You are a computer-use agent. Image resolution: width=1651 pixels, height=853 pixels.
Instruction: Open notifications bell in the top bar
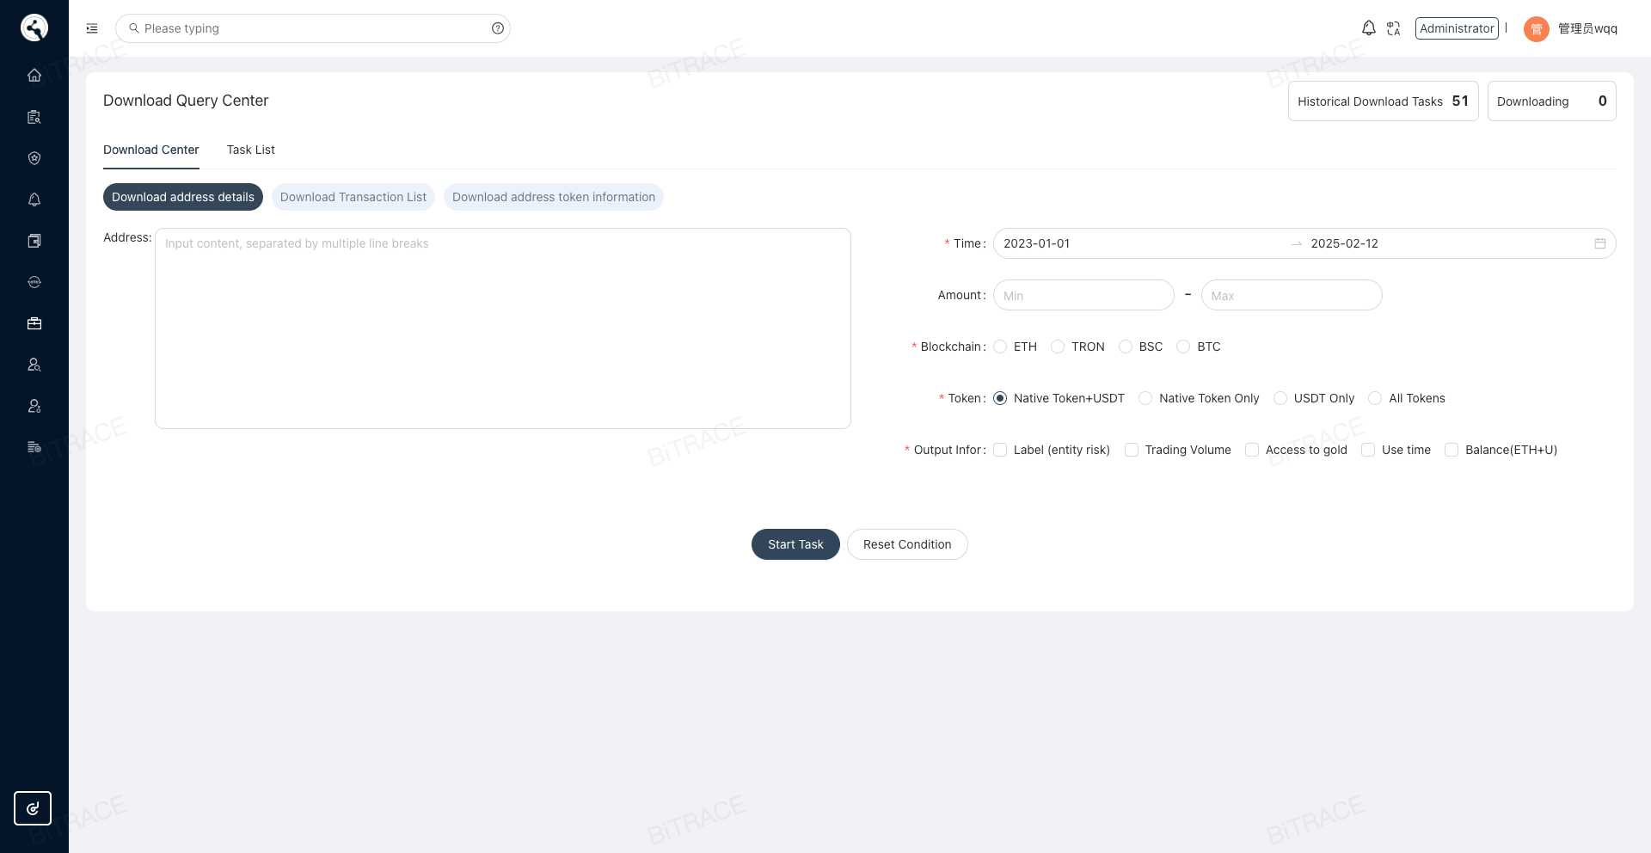point(1369,28)
